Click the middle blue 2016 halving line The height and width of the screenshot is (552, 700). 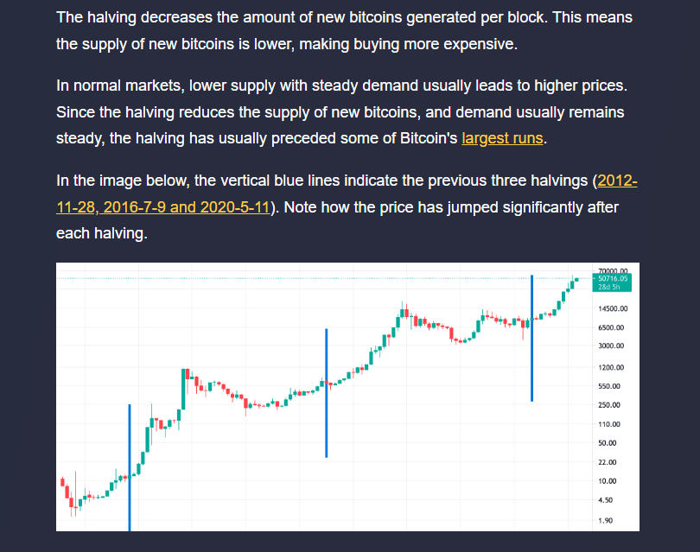coord(327,393)
